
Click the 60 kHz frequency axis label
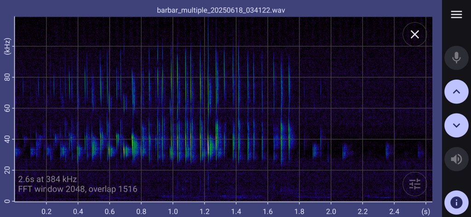(7, 108)
